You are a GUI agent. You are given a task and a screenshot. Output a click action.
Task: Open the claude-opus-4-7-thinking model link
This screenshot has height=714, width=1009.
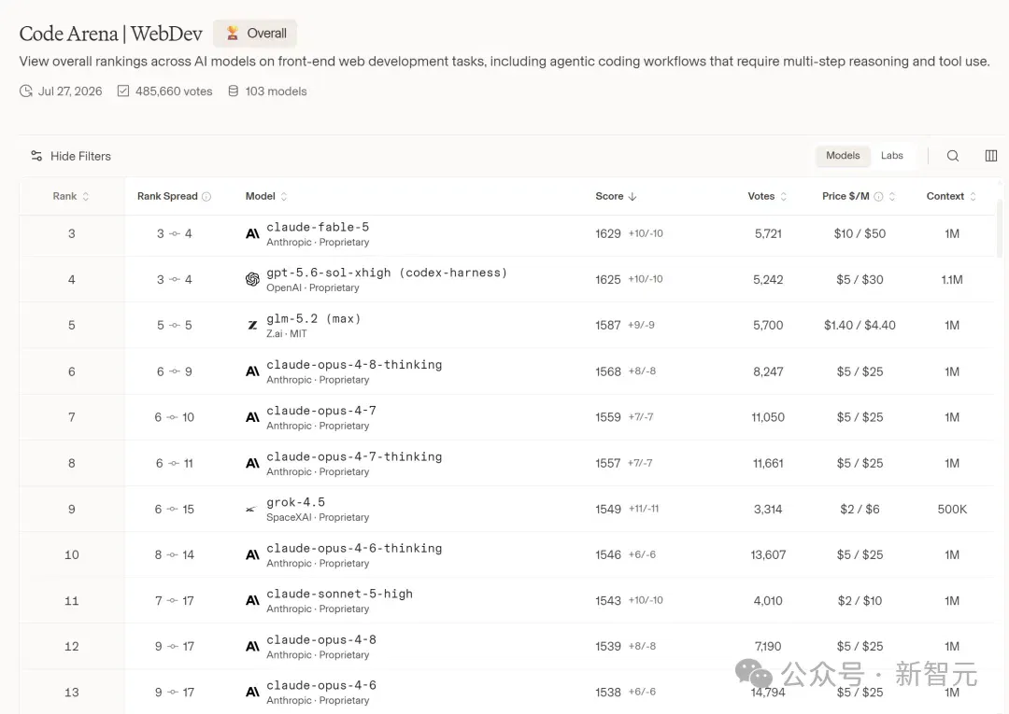355,456
